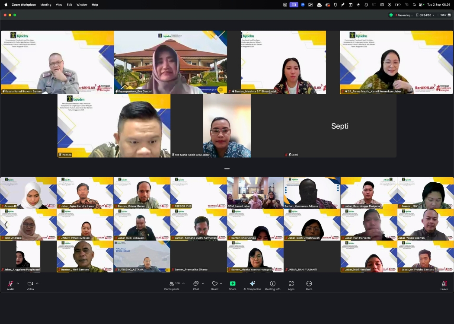Select ASESOR YHS tile
Screen dimensions: 454x324
tap(198, 193)
